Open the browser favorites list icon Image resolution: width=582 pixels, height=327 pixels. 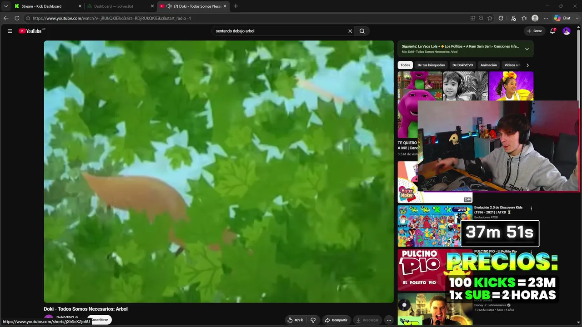(524, 18)
